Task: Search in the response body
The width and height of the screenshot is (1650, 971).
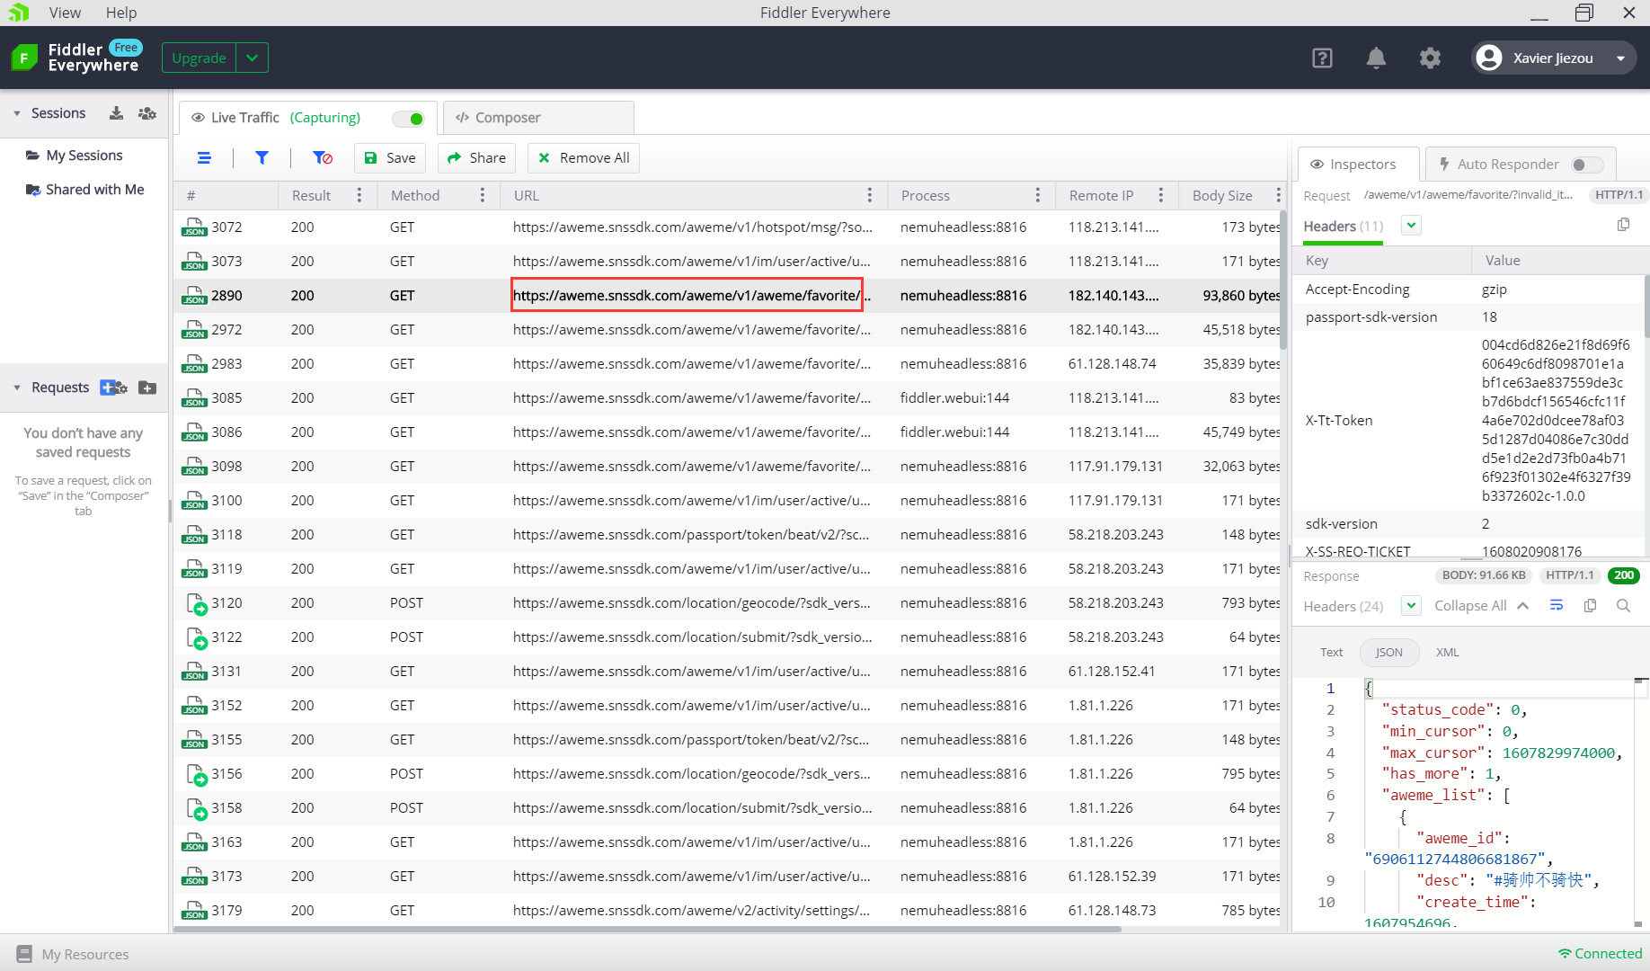Action: point(1623,606)
